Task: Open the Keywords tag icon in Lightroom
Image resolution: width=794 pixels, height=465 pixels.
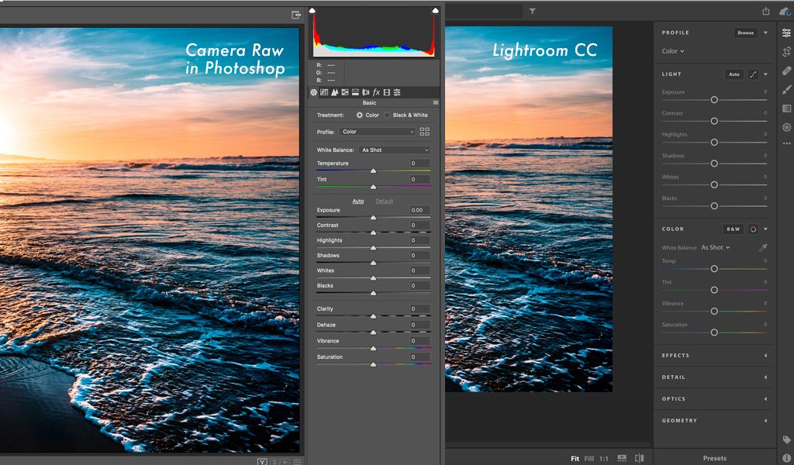Action: pyautogui.click(x=786, y=439)
